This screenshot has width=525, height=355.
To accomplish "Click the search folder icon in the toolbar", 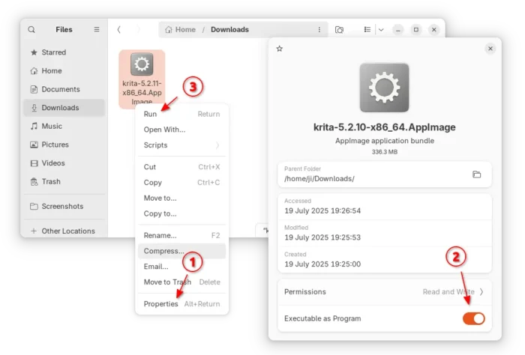I will click(x=340, y=29).
